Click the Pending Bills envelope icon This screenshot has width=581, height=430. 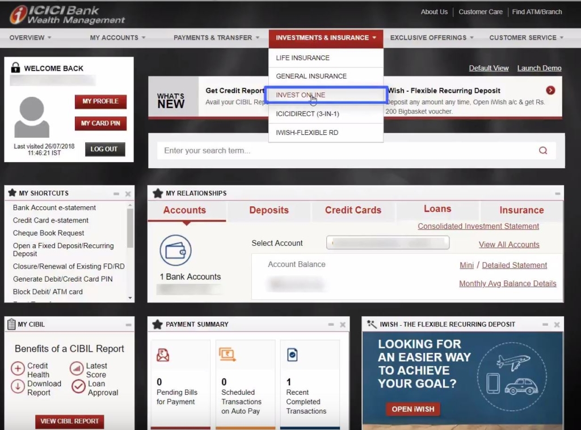pos(163,355)
